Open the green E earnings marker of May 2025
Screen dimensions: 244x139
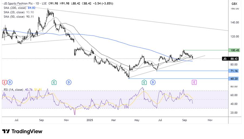[x=144, y=82]
